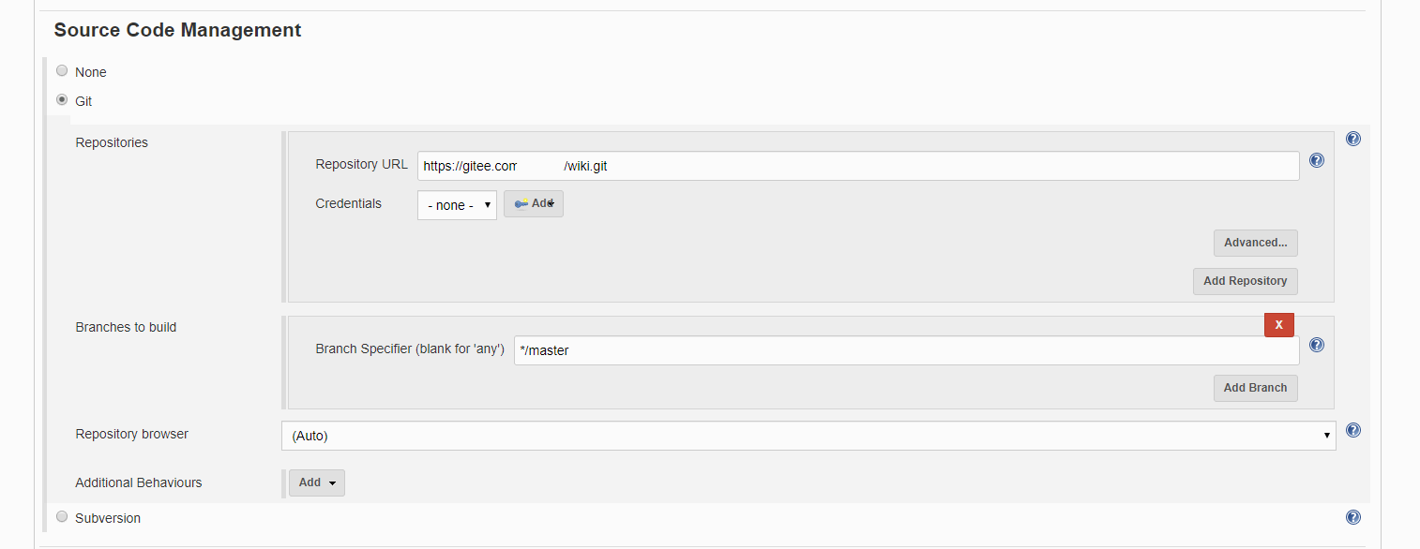Click the Advanced... button
Viewport: 1420px width, 549px height.
coord(1255,243)
